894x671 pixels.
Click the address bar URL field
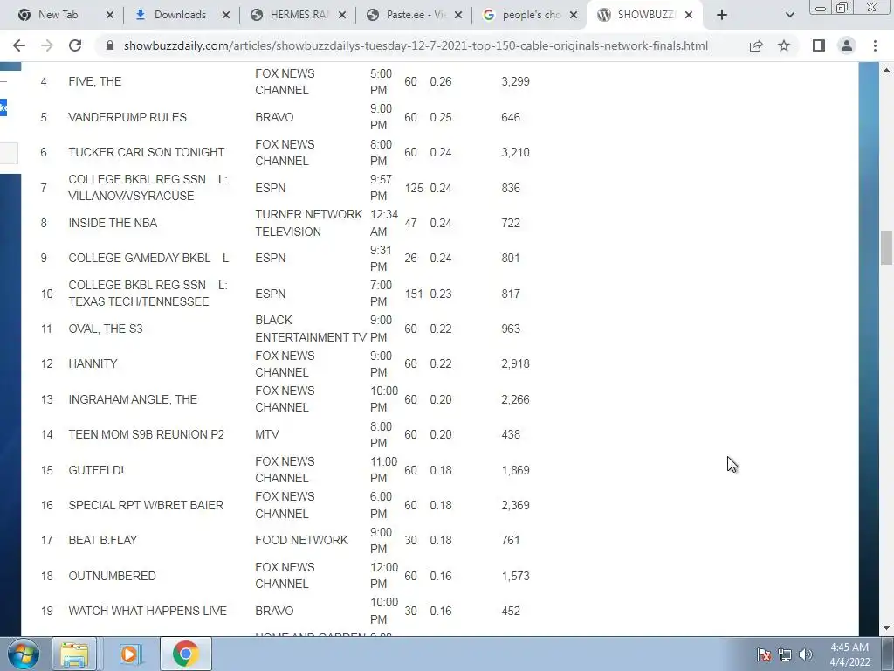tap(416, 45)
